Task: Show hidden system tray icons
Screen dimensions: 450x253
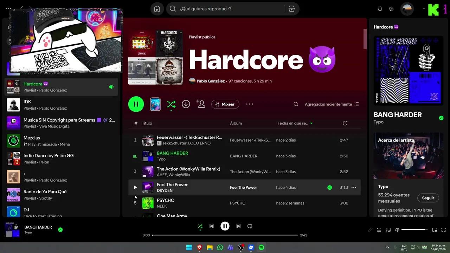Action: 388,247
